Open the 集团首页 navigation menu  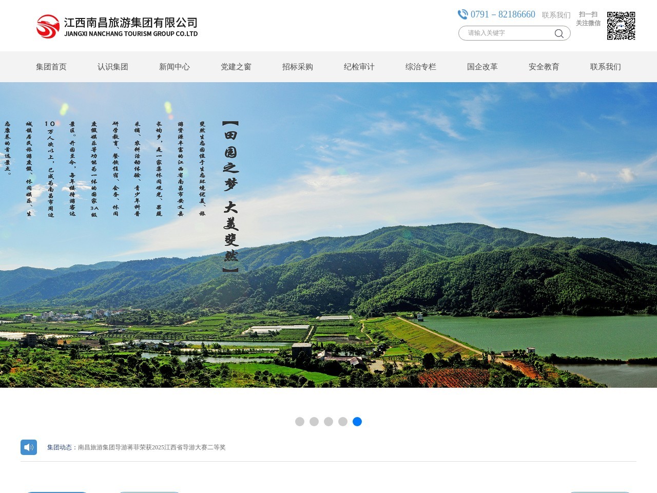click(52, 67)
